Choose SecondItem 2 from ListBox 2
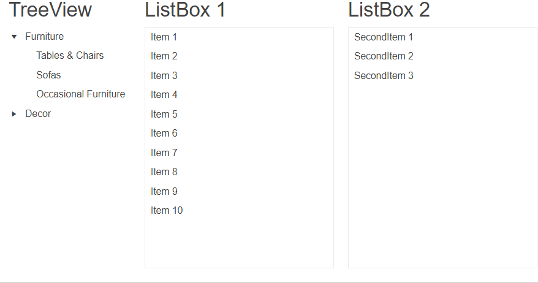538x283 pixels. coord(384,56)
